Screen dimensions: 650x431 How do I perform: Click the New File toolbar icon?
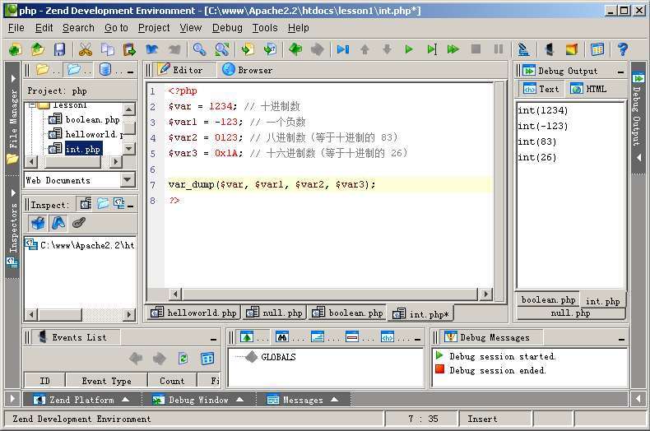(16, 49)
